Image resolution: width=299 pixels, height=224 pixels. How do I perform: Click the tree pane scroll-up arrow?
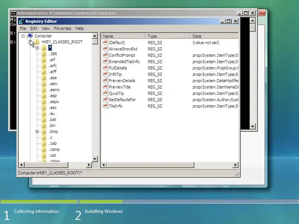[95, 36]
